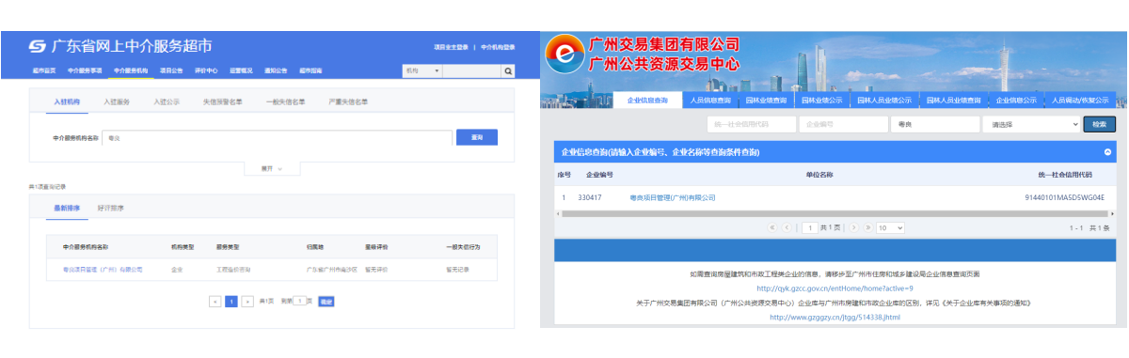The height and width of the screenshot is (358, 1129).
Task: Go to previous page icon in right table pager
Action: click(787, 227)
